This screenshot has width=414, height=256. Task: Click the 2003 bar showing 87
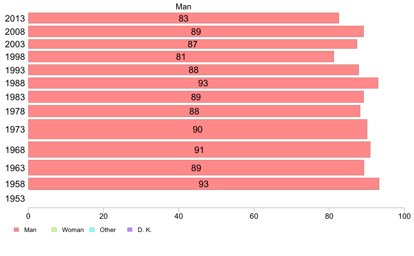(x=192, y=44)
